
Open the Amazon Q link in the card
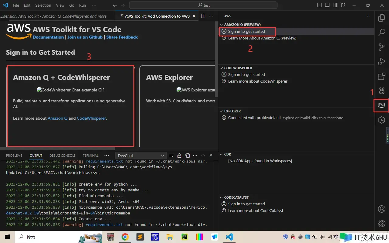pos(57,118)
